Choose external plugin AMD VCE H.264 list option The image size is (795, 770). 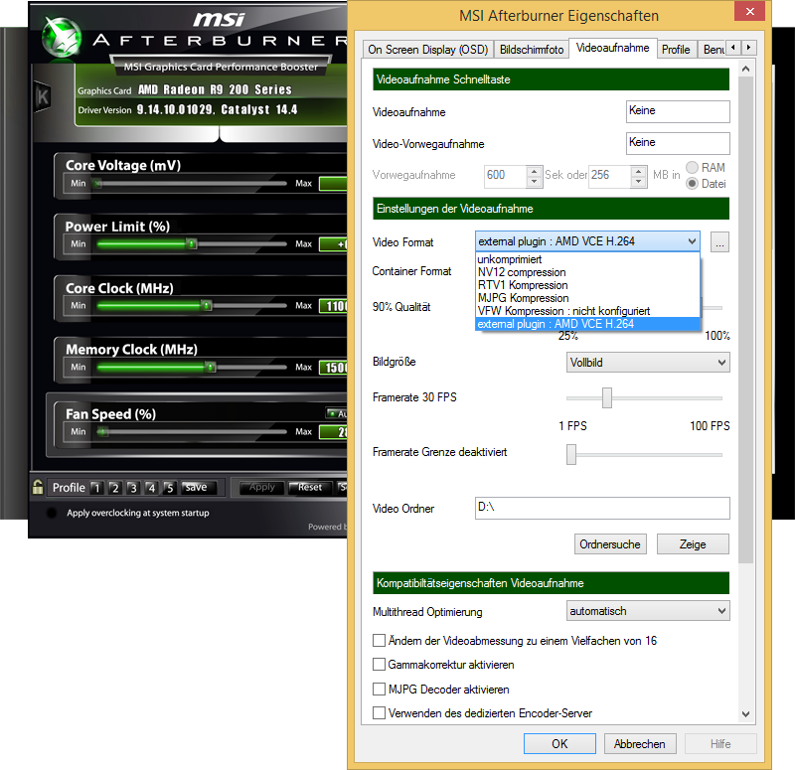pyautogui.click(x=587, y=324)
